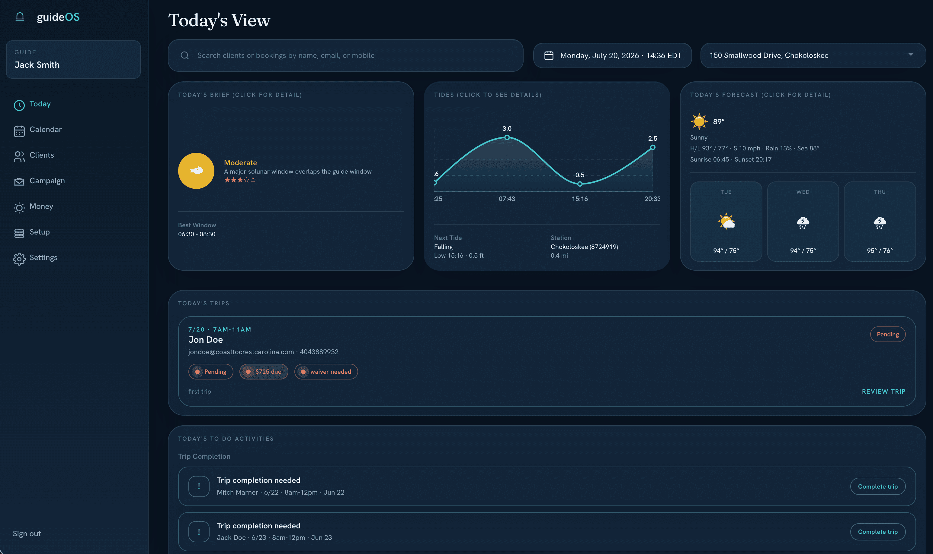
Task: Click the Today clock icon
Action: 19,105
